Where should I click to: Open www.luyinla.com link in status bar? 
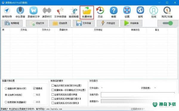[54, 109]
